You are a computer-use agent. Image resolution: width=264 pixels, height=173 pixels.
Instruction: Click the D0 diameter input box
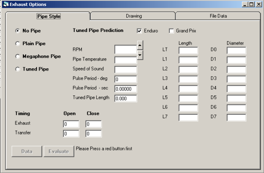tap(236, 50)
